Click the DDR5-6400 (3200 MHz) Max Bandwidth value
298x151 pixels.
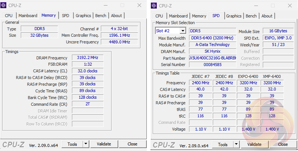coord(212,38)
